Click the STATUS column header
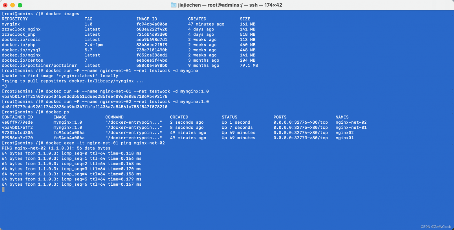Viewport: 454px width, 230px height. click(229, 117)
